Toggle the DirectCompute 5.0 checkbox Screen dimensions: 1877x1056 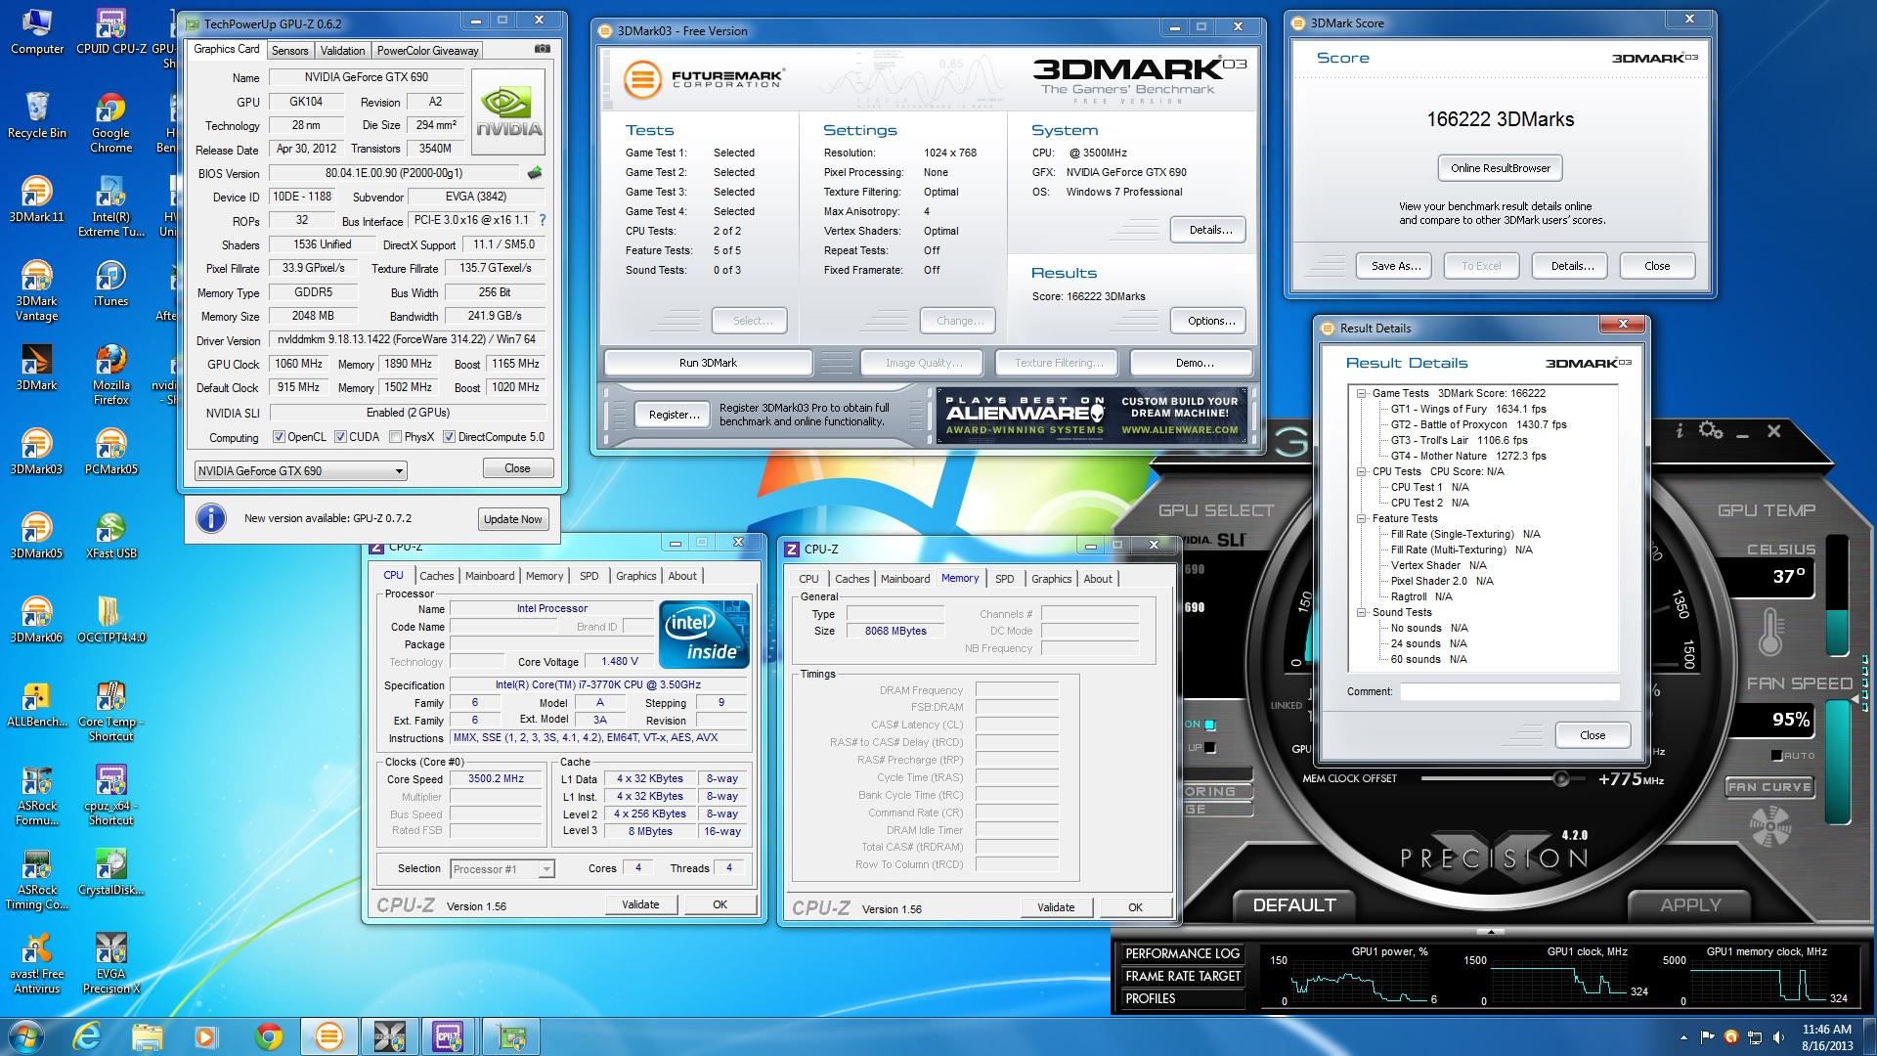[449, 437]
